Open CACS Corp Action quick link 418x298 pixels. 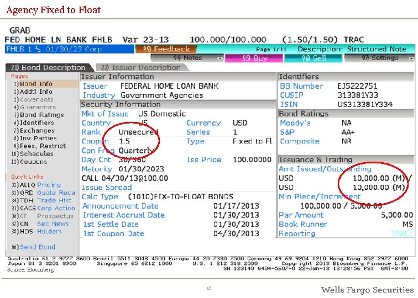click(43, 208)
